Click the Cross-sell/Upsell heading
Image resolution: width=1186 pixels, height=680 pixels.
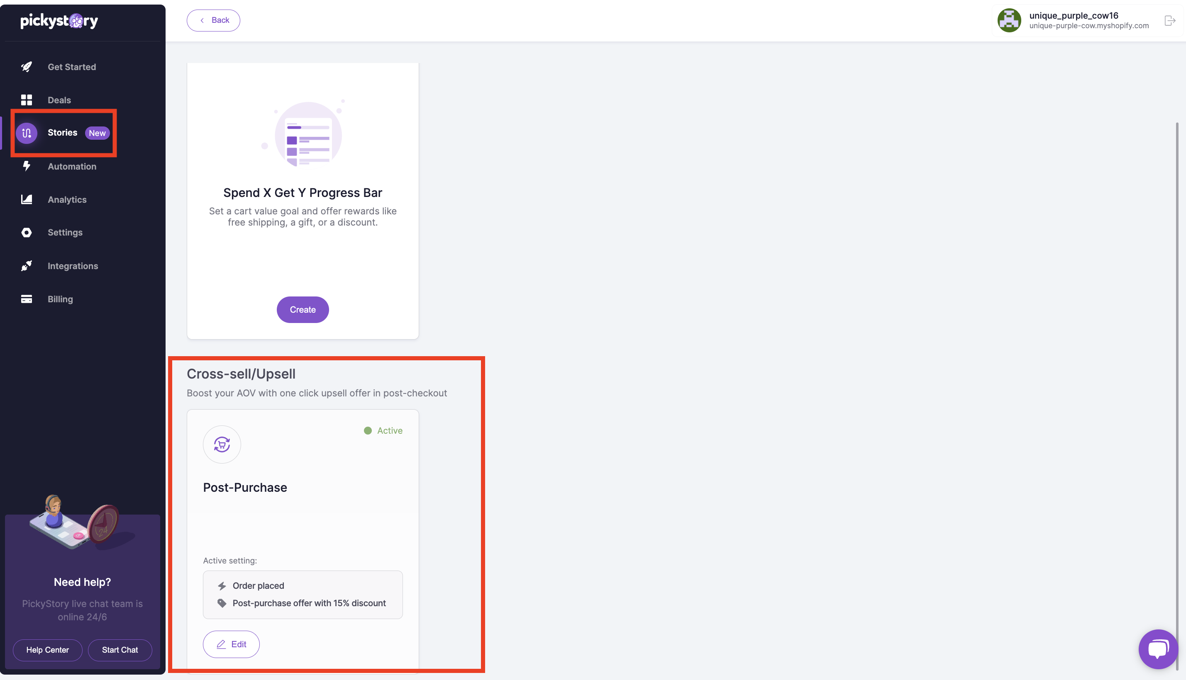[x=241, y=374]
